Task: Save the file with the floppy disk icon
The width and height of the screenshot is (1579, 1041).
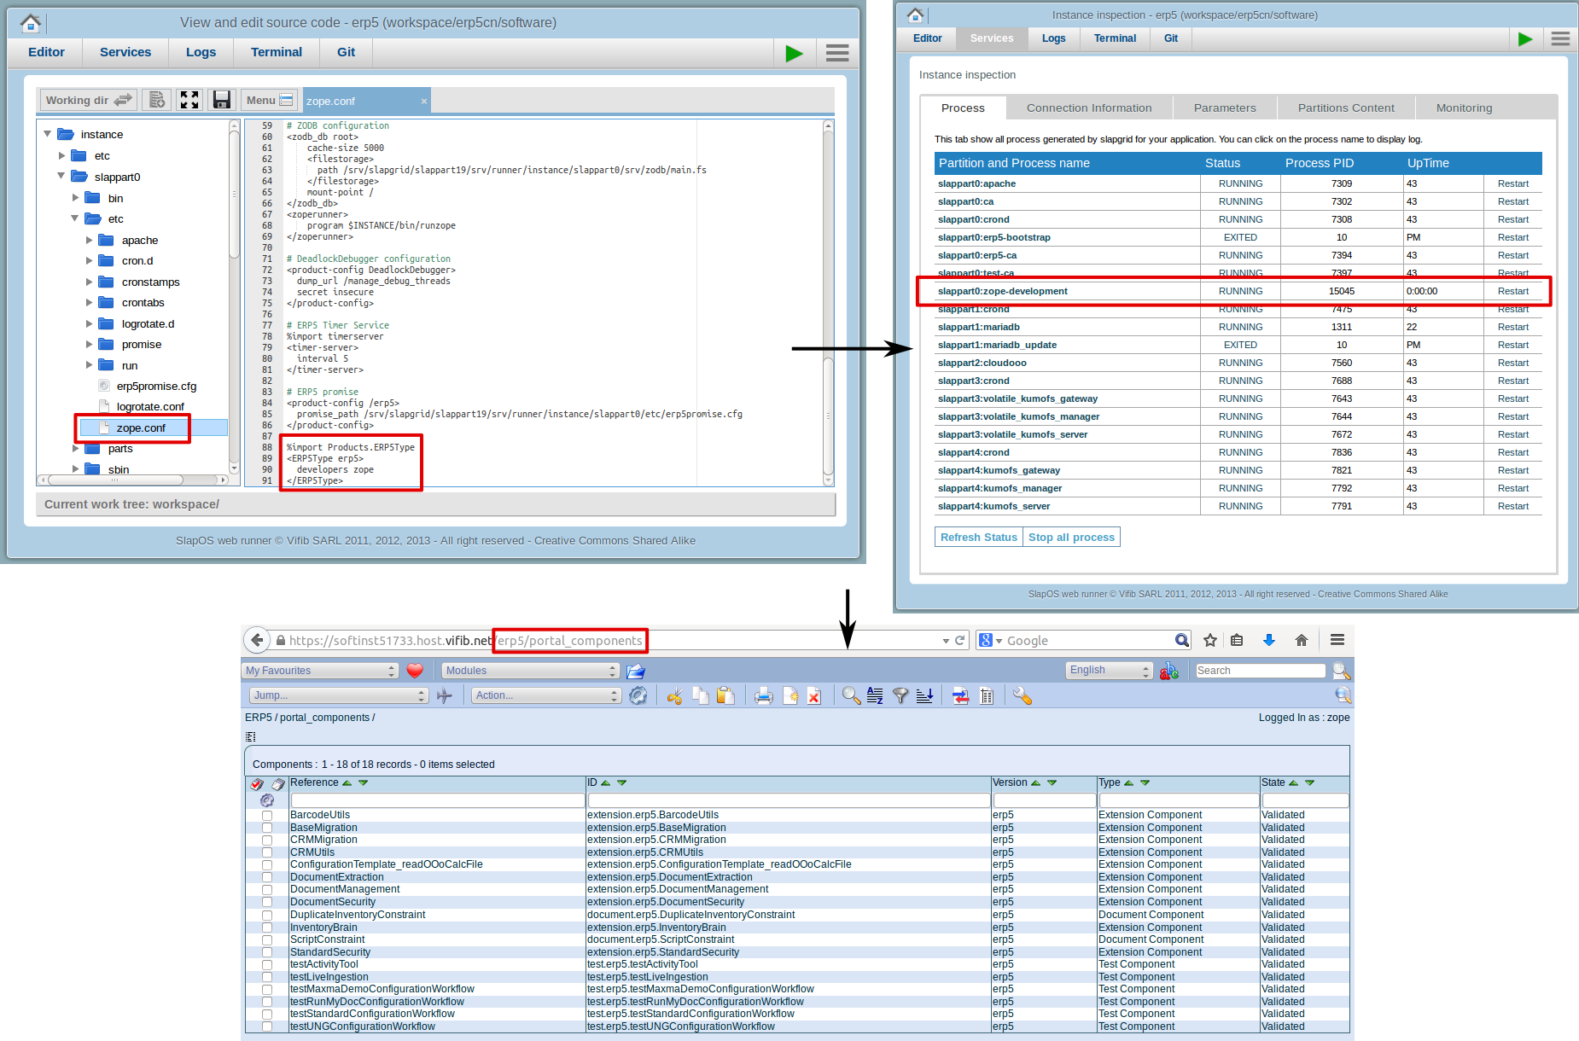Action: [x=222, y=100]
